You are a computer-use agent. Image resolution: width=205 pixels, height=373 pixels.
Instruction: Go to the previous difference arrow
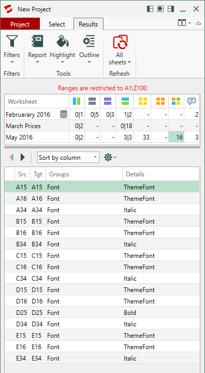pos(11,157)
